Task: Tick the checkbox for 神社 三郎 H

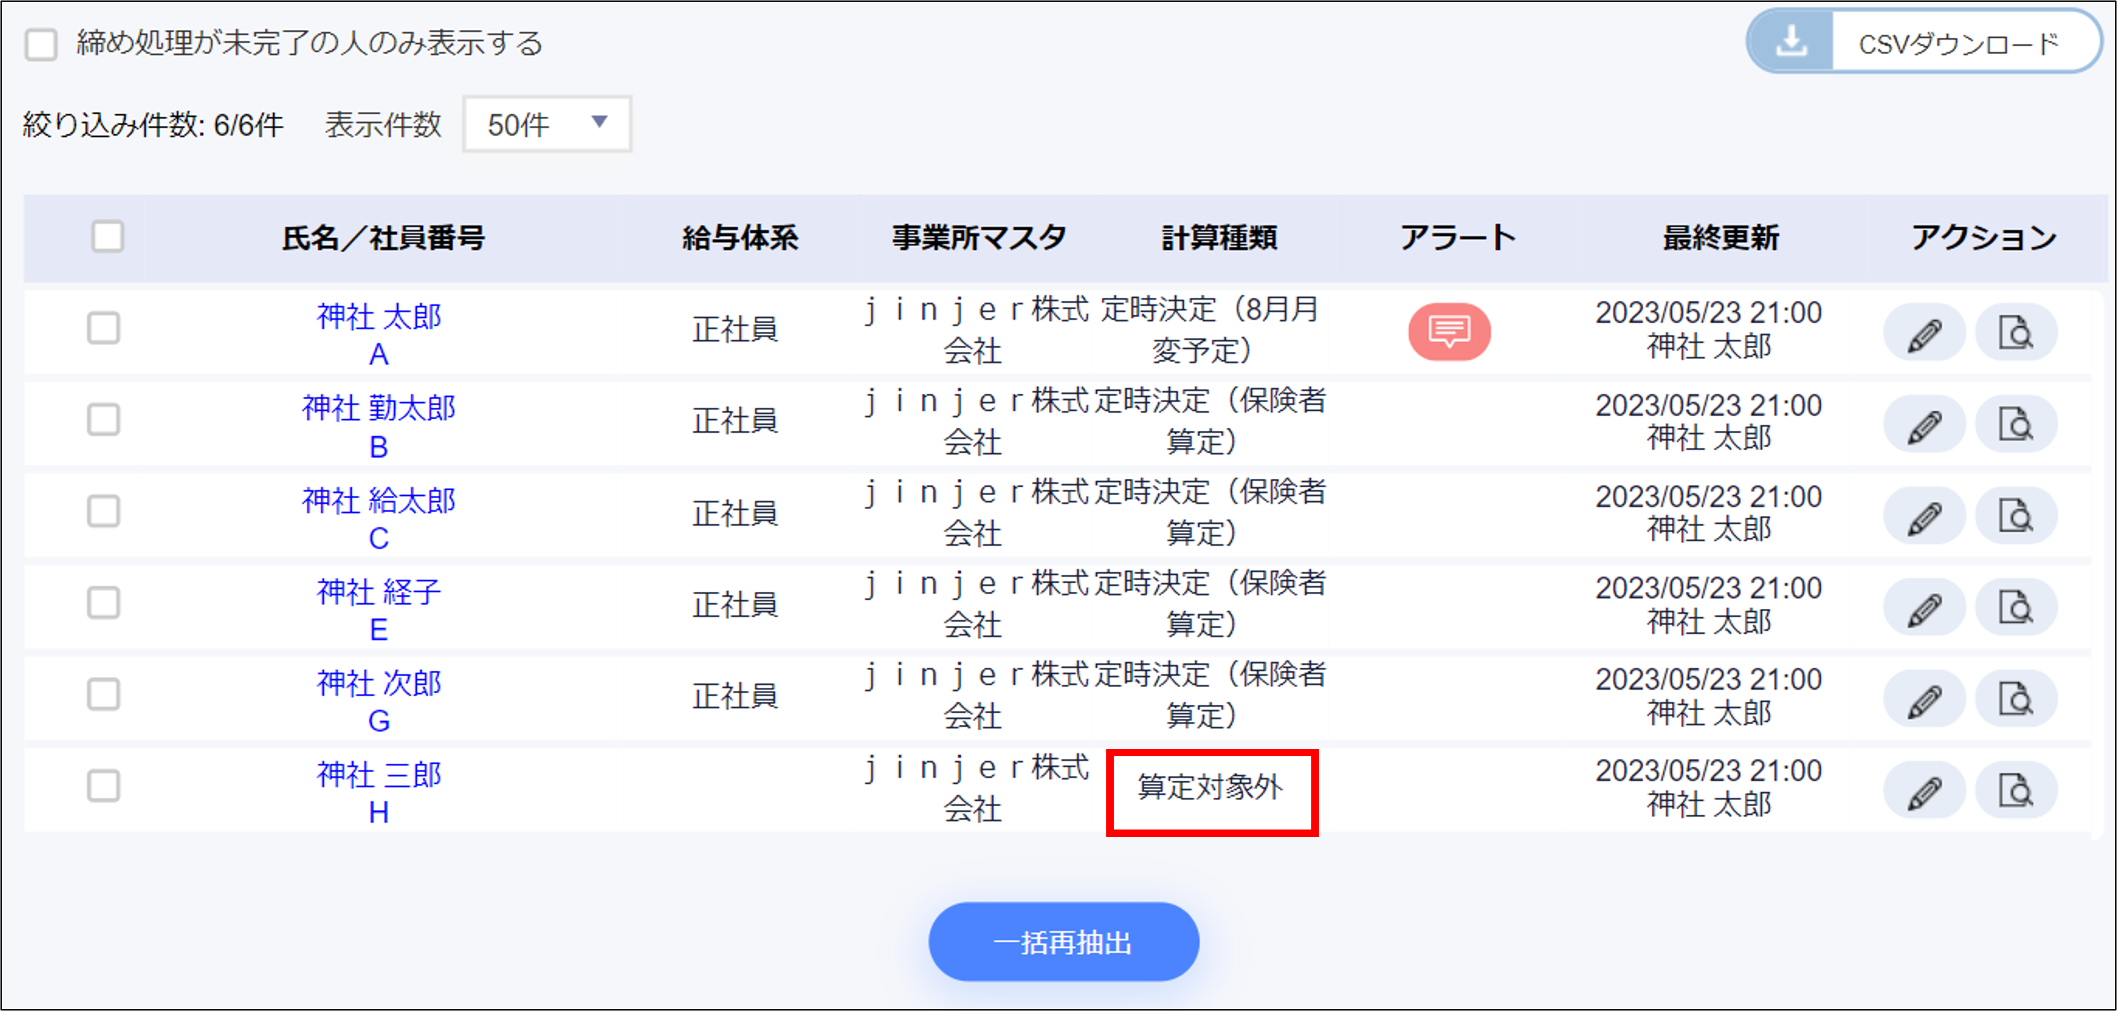Action: click(x=104, y=786)
